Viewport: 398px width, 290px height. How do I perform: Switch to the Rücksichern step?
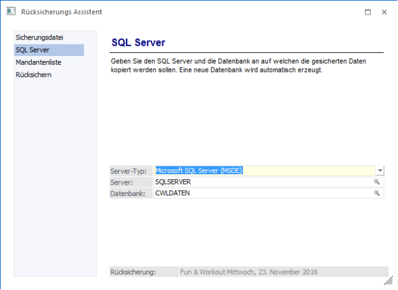(34, 74)
